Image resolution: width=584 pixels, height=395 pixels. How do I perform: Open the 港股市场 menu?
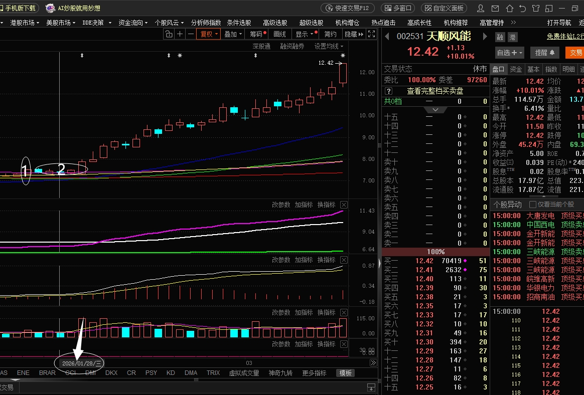click(x=25, y=23)
